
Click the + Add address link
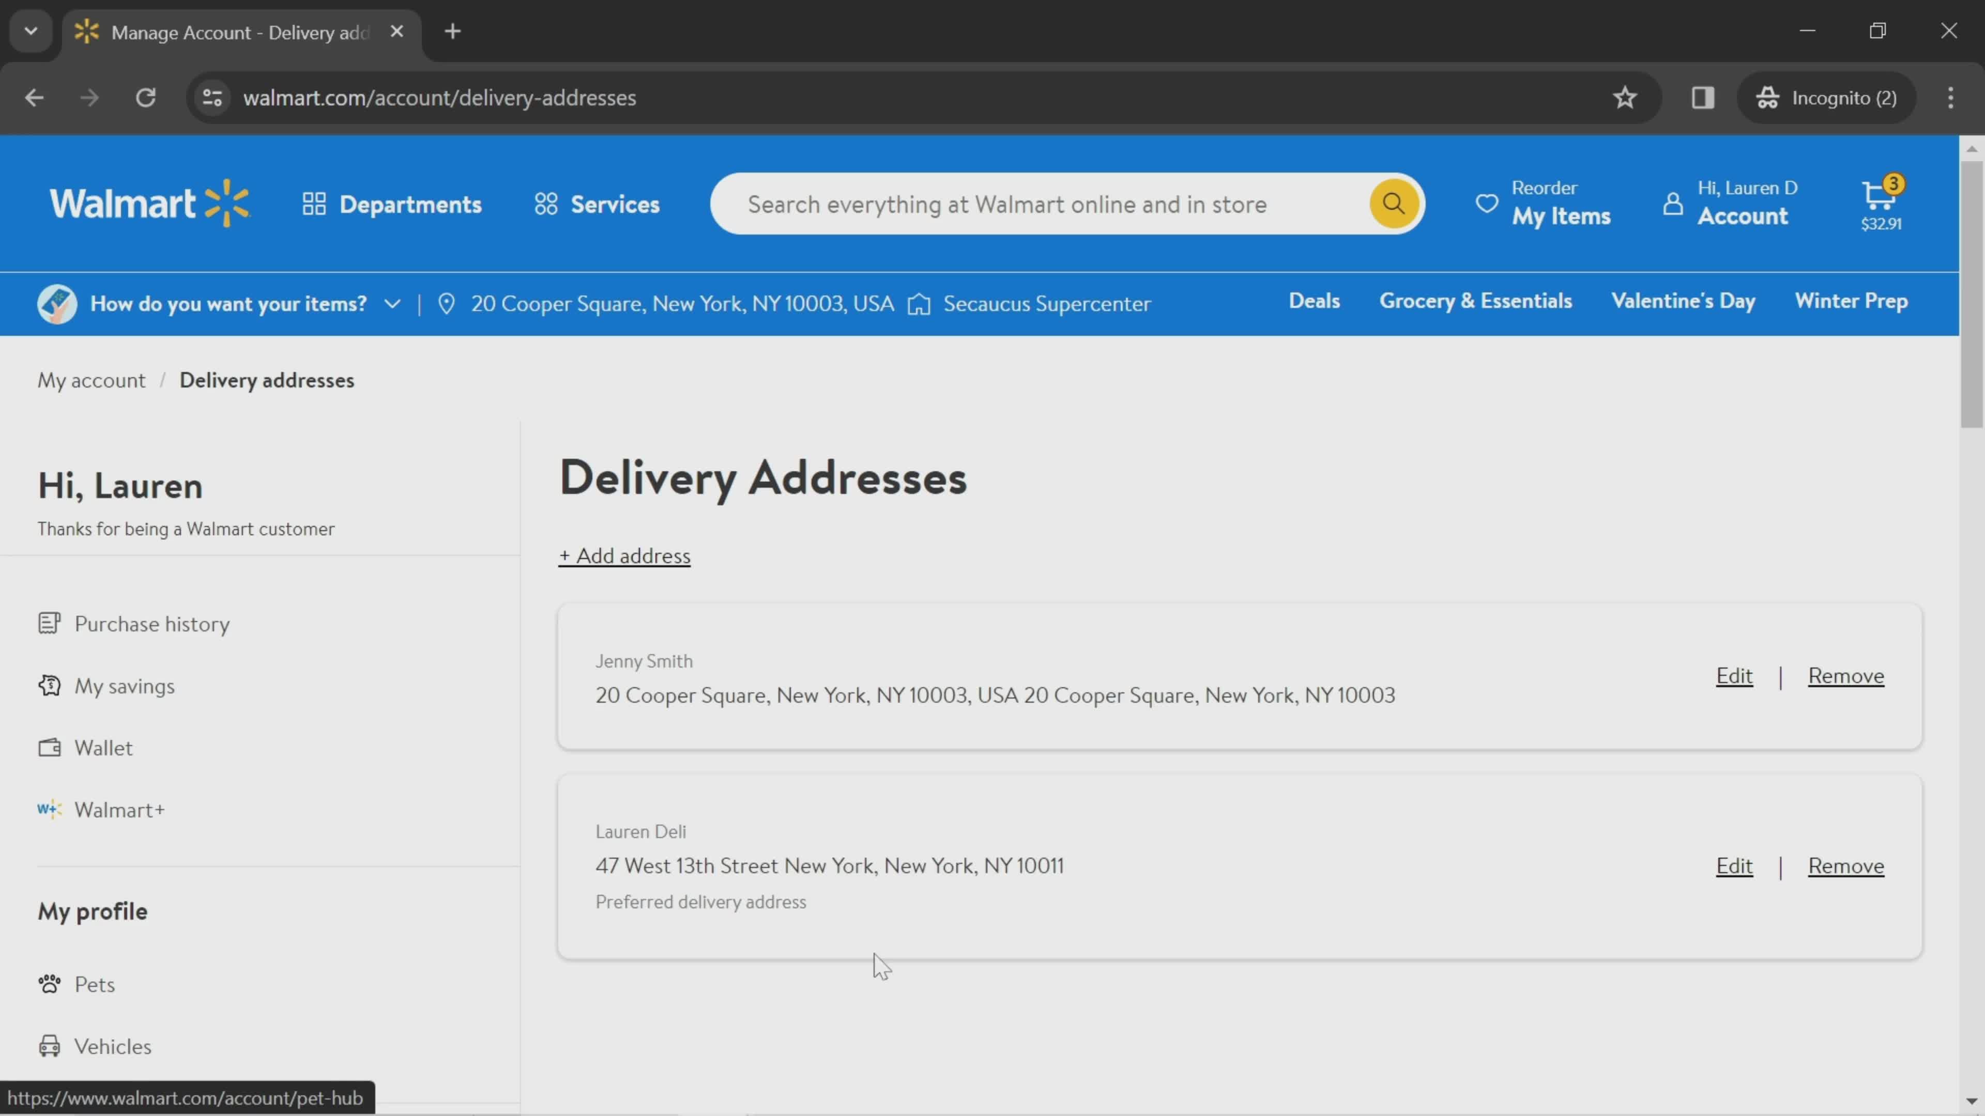click(624, 556)
